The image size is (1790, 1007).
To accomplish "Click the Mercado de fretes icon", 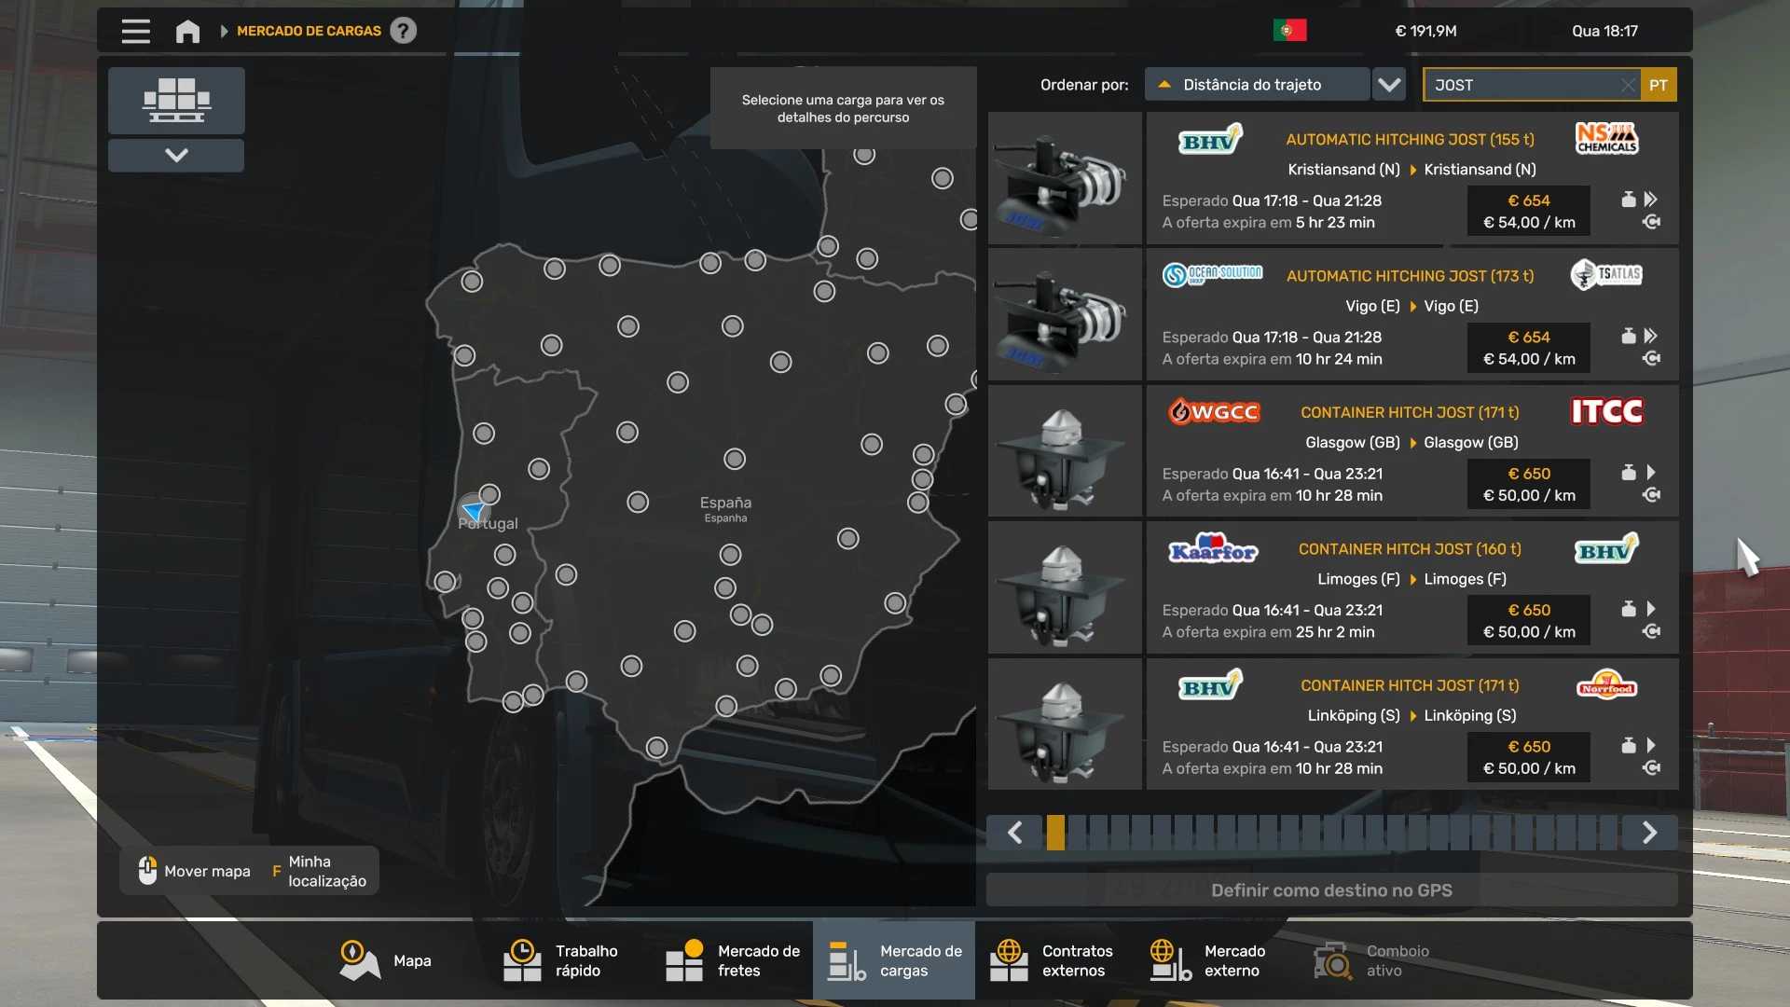I will point(684,960).
